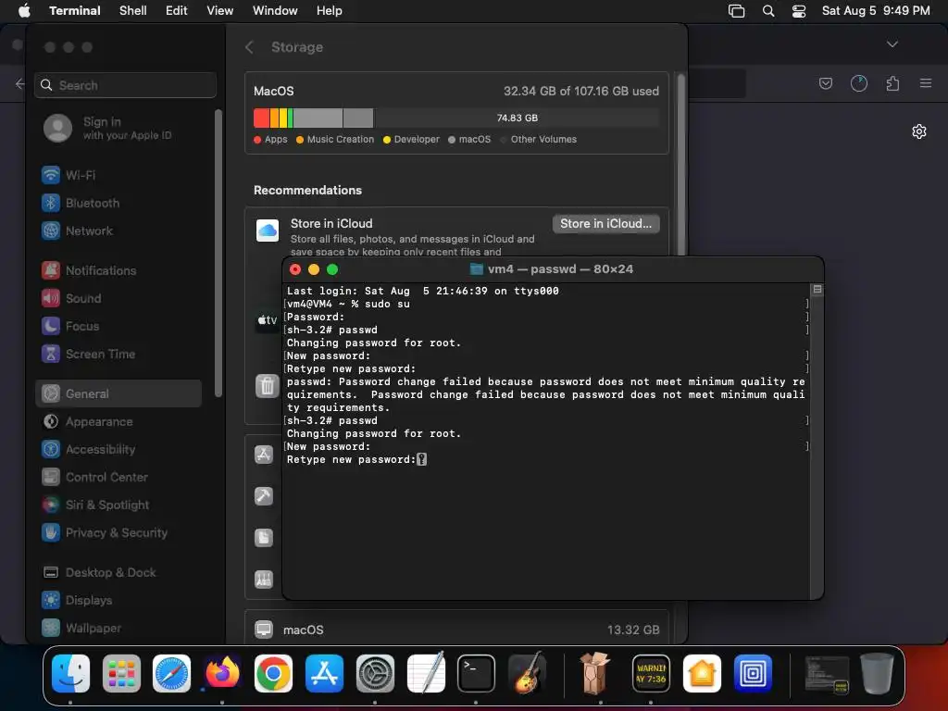Click the Applications storage category icon

point(264,454)
